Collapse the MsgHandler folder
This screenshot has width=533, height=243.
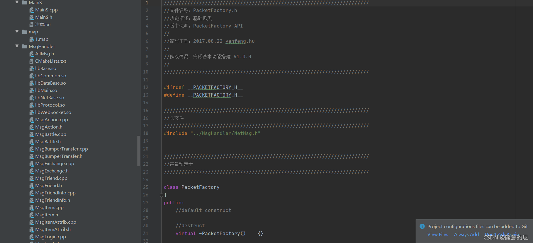[17, 46]
